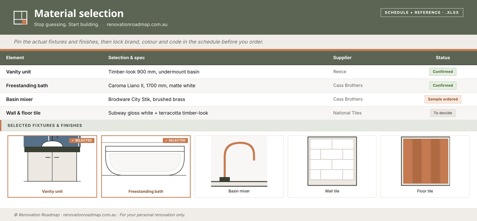Click the Confirmed status for Vanity unit

pos(443,72)
